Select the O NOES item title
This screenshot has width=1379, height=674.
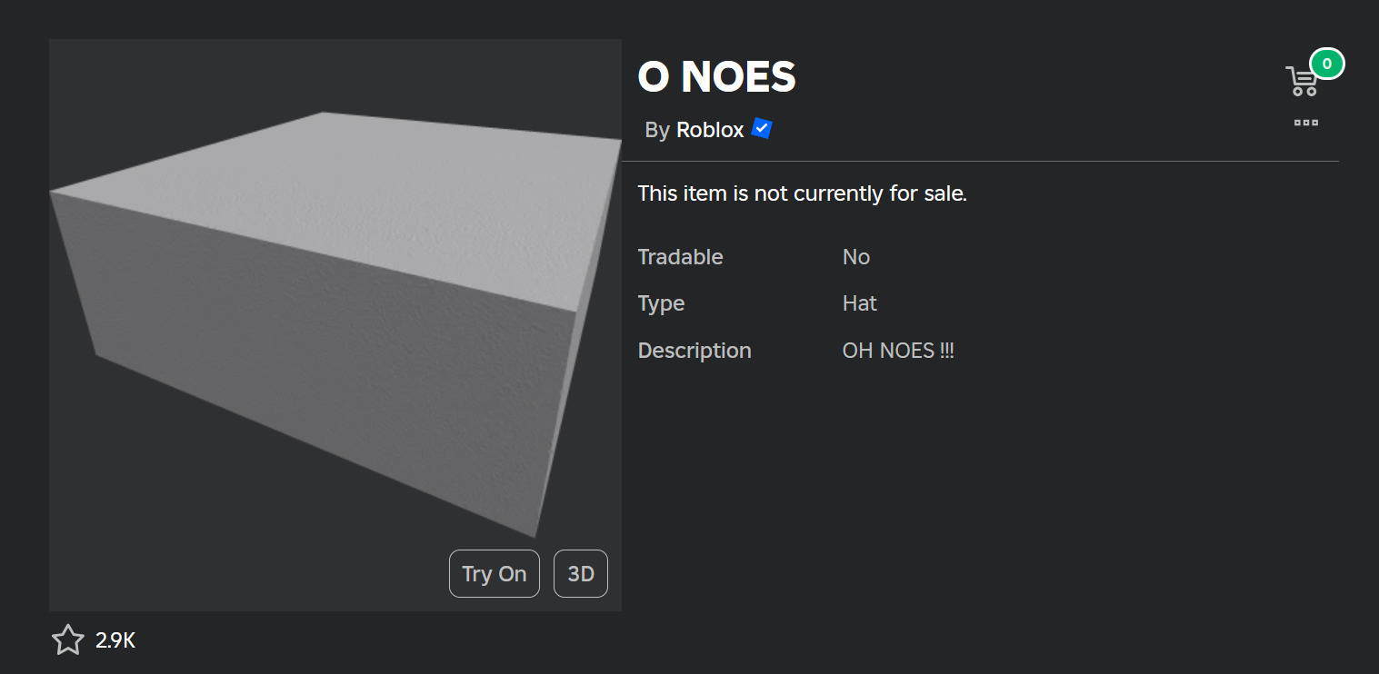(716, 77)
